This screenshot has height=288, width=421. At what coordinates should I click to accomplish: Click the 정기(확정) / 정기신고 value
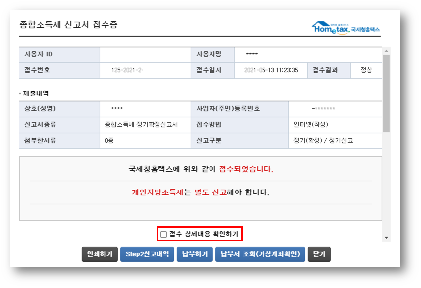click(323, 140)
